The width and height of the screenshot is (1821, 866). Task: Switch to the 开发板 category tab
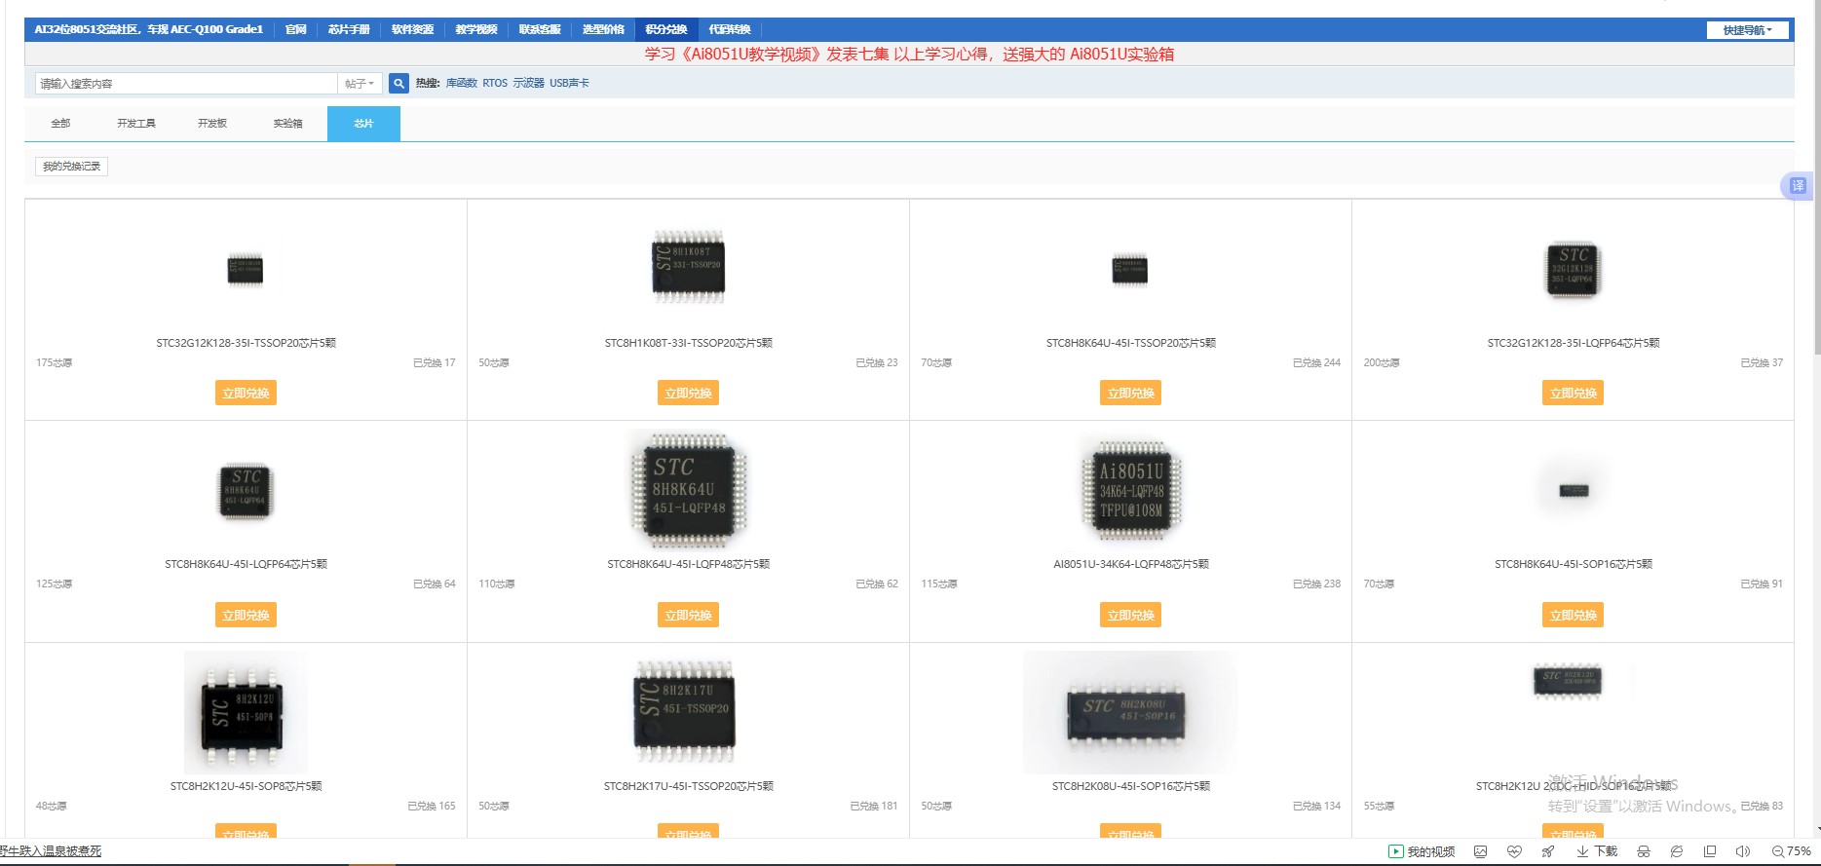[212, 124]
